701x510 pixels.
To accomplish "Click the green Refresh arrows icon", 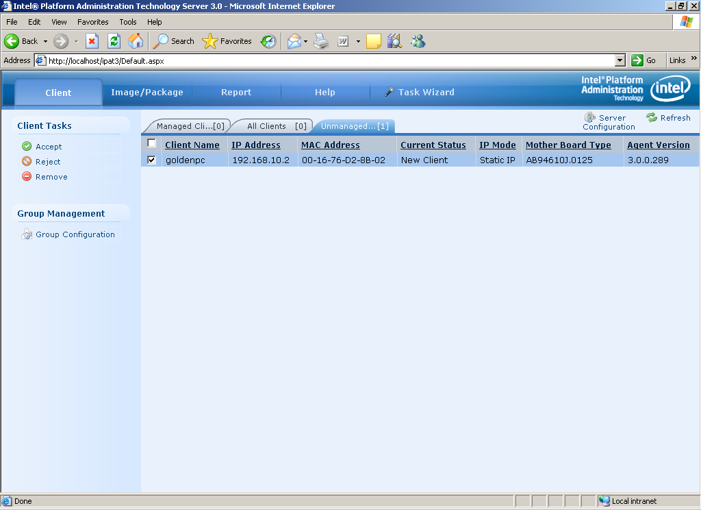I will coord(652,117).
